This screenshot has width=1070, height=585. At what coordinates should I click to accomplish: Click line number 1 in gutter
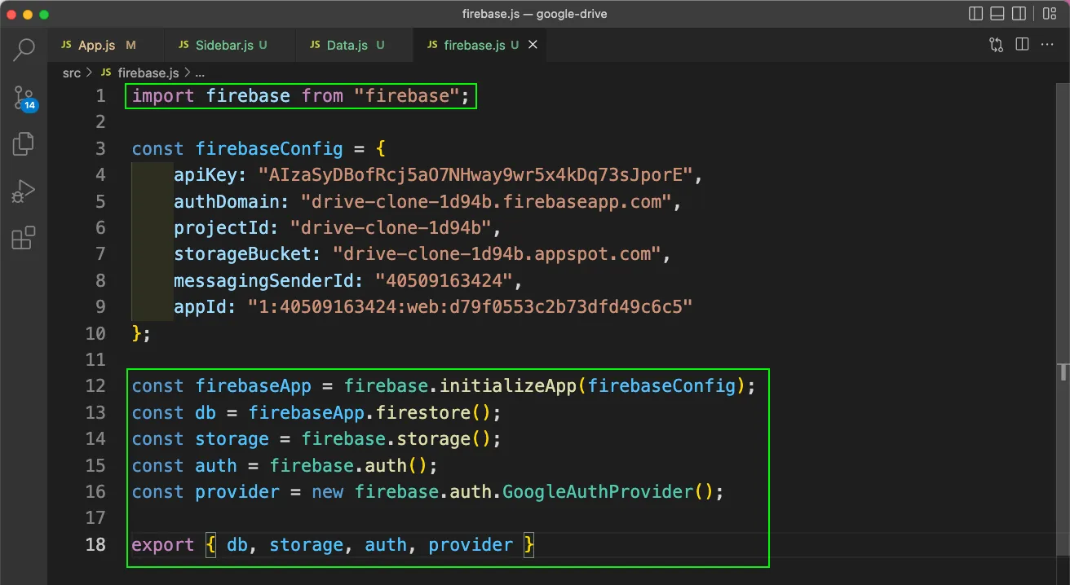click(x=100, y=96)
